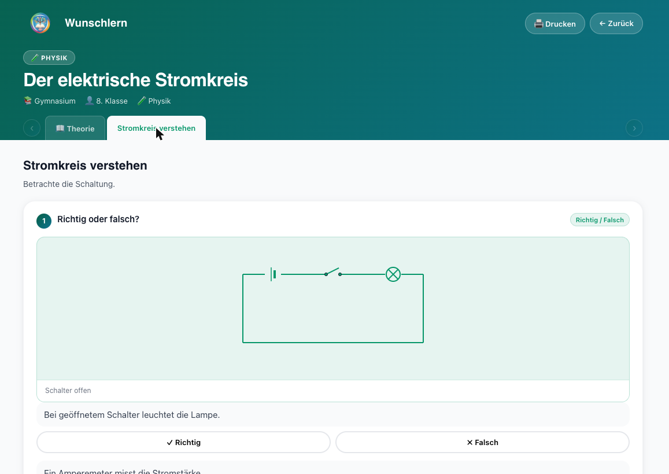Click the battery symbol in the circuit
Image resolution: width=669 pixels, height=474 pixels.
click(273, 274)
